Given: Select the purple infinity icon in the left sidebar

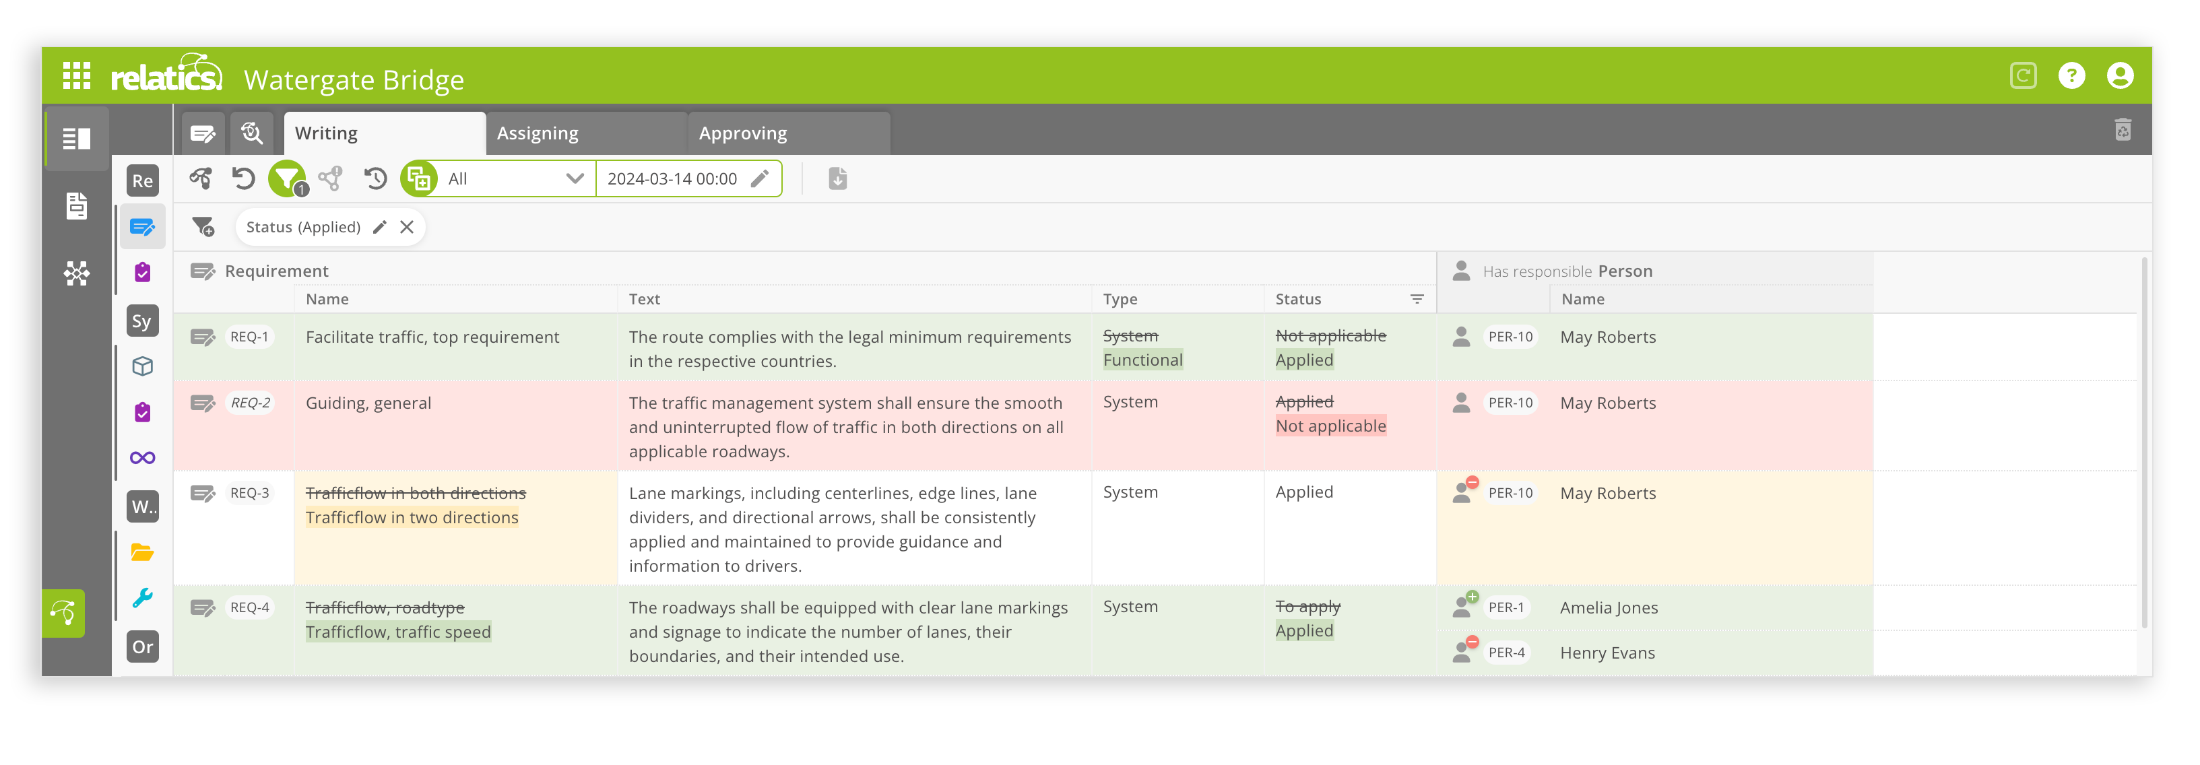Looking at the screenshot, I should point(143,458).
